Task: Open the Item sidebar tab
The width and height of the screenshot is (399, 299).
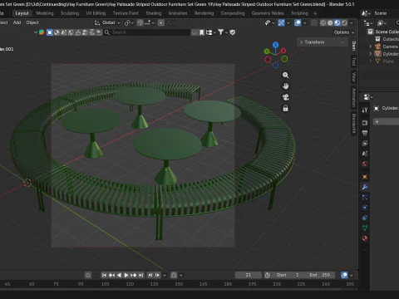Action: pyautogui.click(x=353, y=46)
